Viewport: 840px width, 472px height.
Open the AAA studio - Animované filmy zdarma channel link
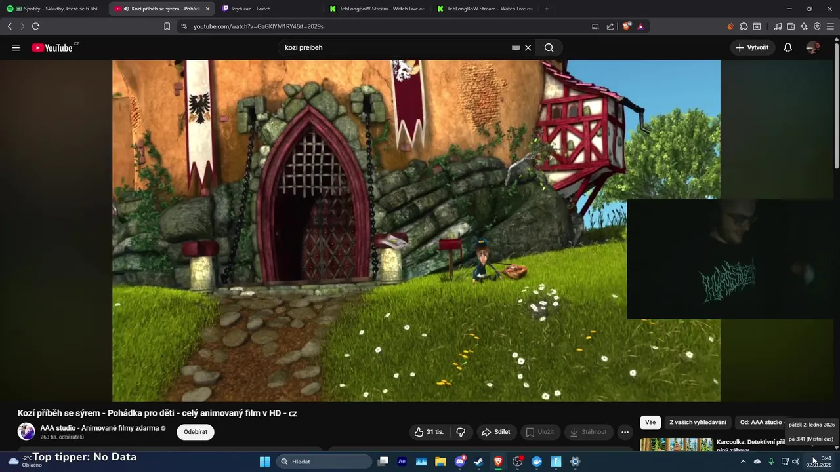[100, 428]
